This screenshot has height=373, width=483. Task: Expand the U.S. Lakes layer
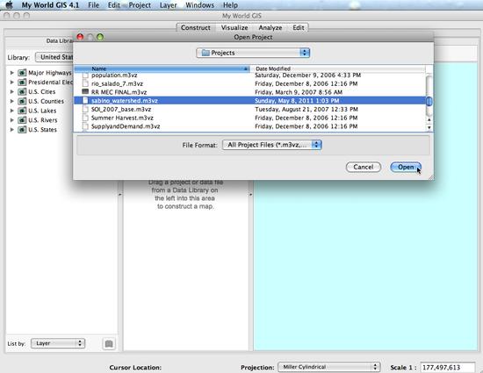[11, 111]
